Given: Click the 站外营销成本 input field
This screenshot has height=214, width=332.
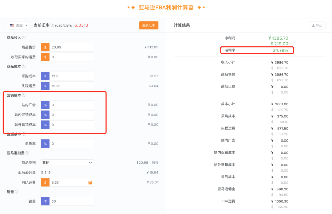Looking at the screenshot, I should click(72, 125).
